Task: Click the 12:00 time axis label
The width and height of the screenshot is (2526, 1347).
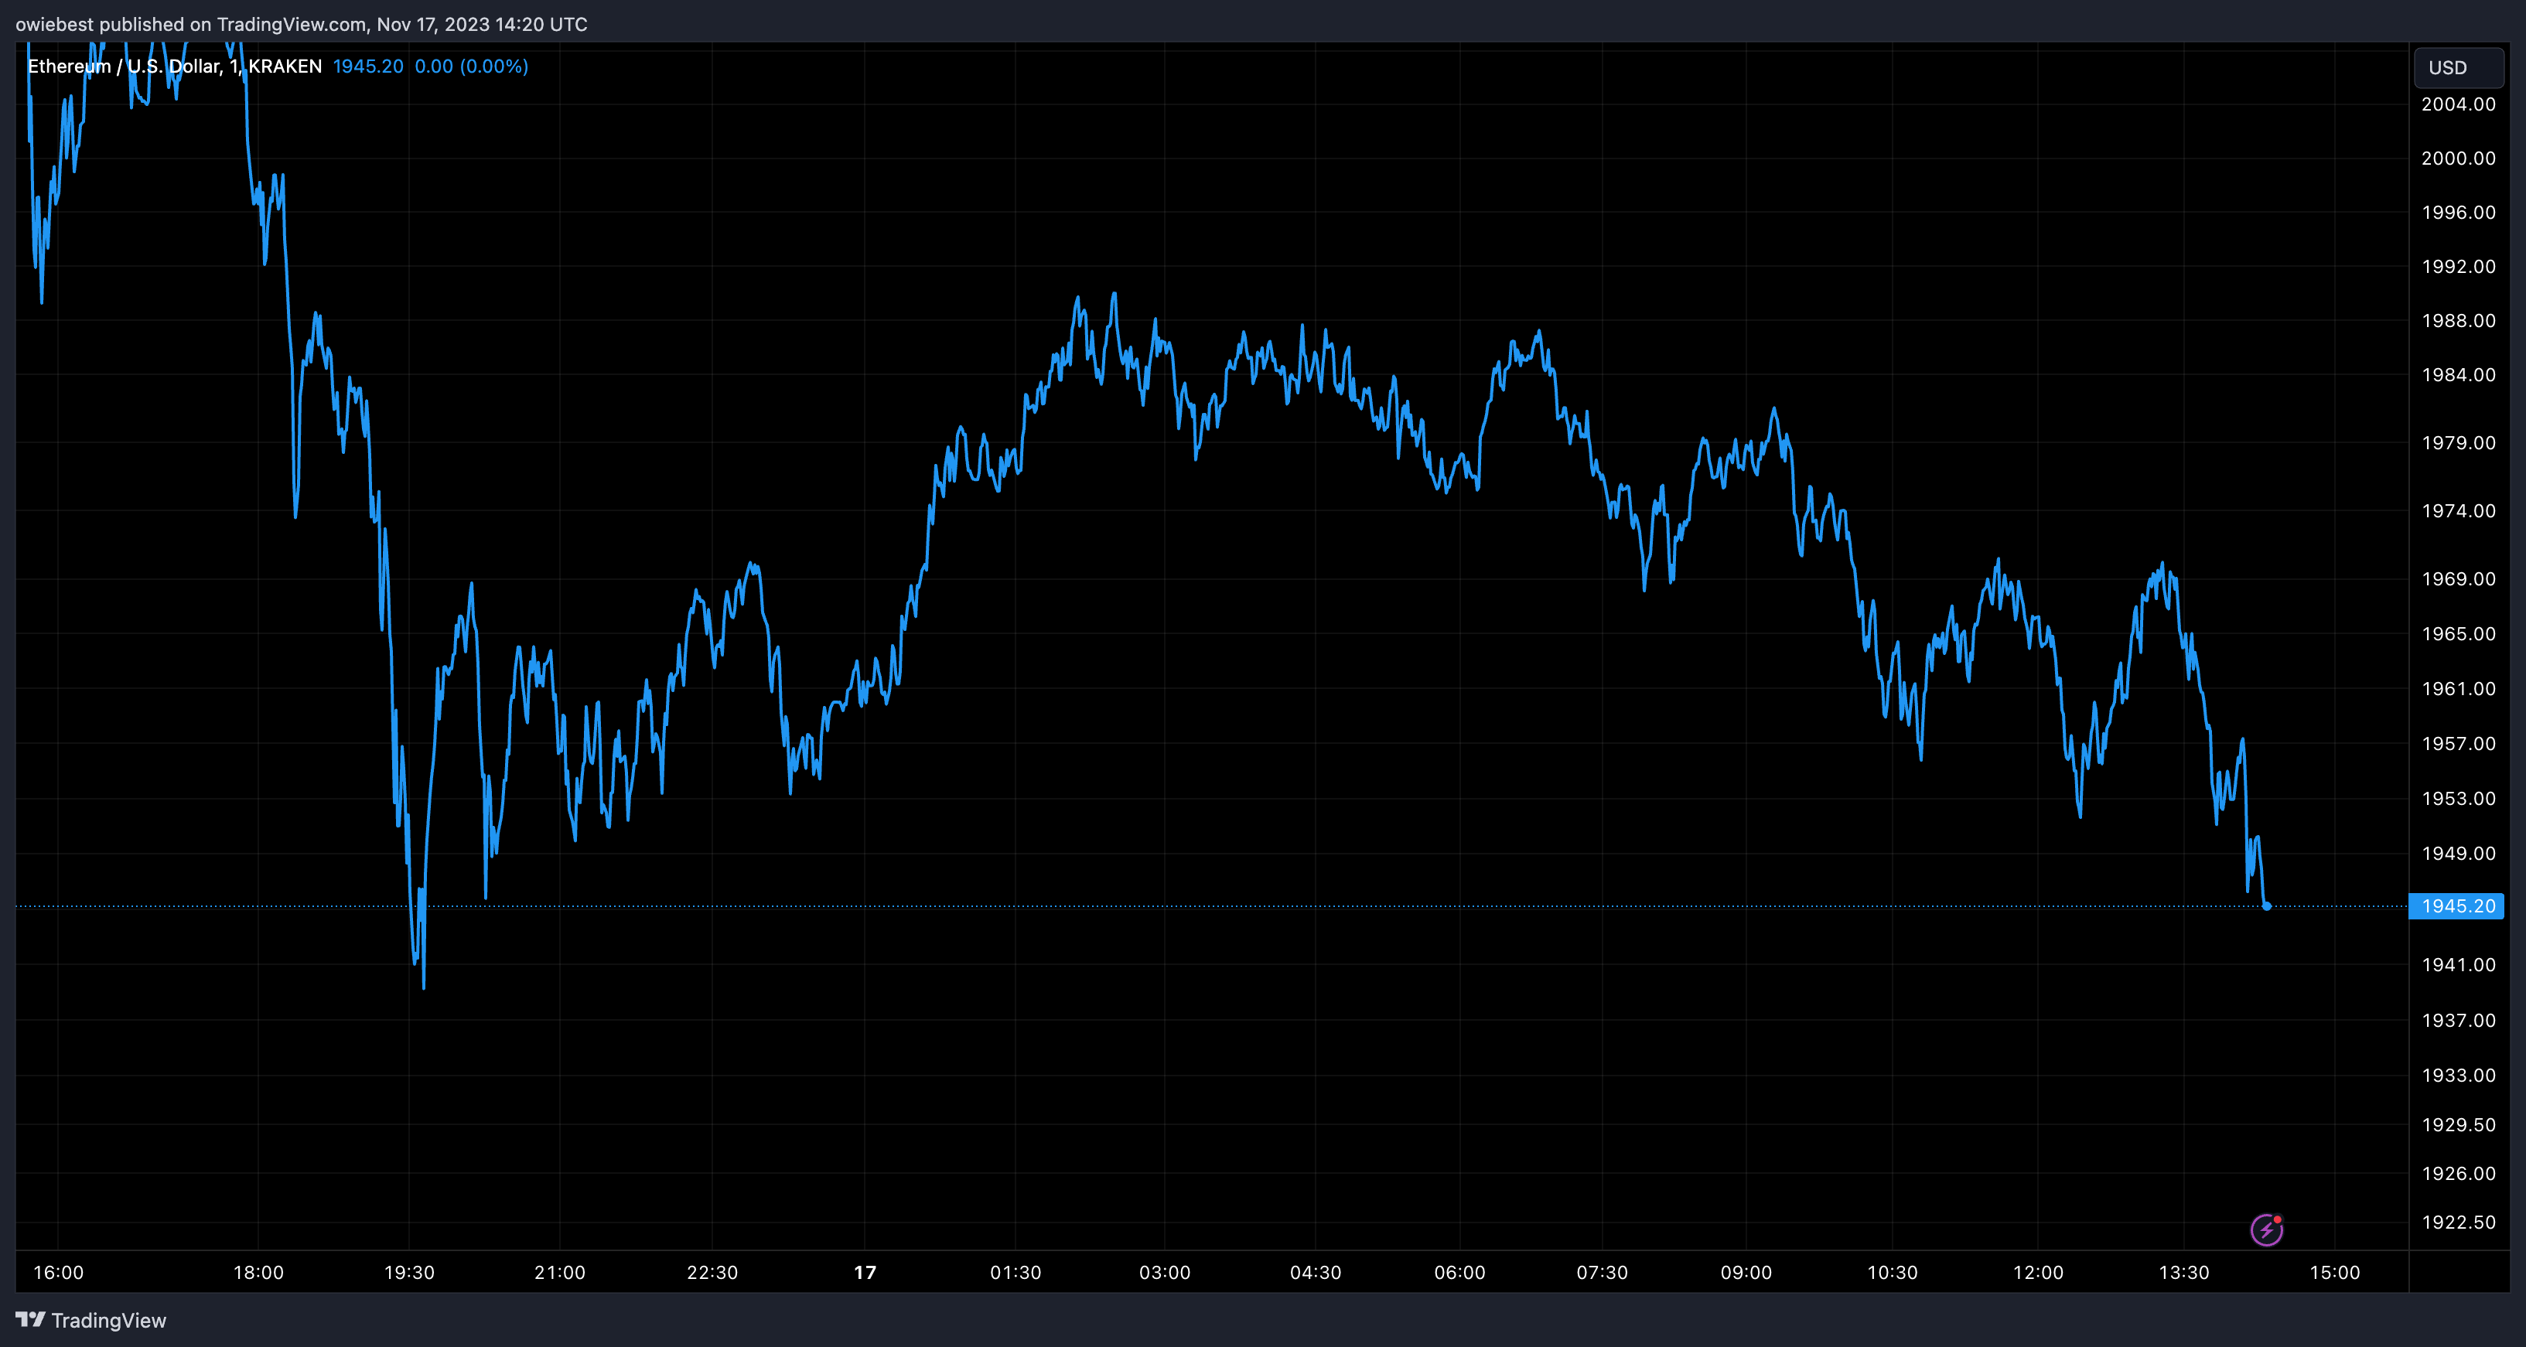Action: (x=2039, y=1273)
